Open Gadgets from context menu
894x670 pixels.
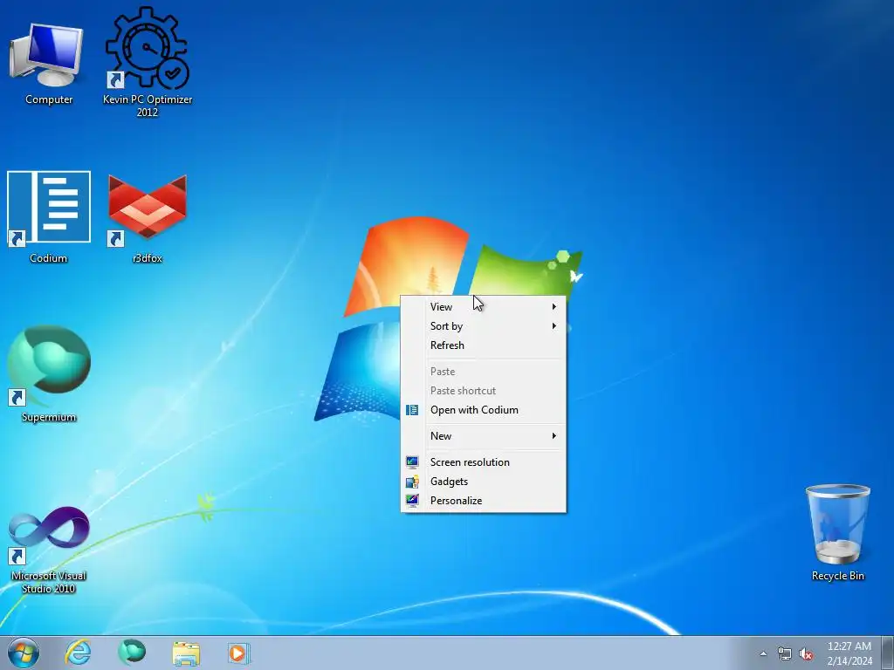pos(484,482)
